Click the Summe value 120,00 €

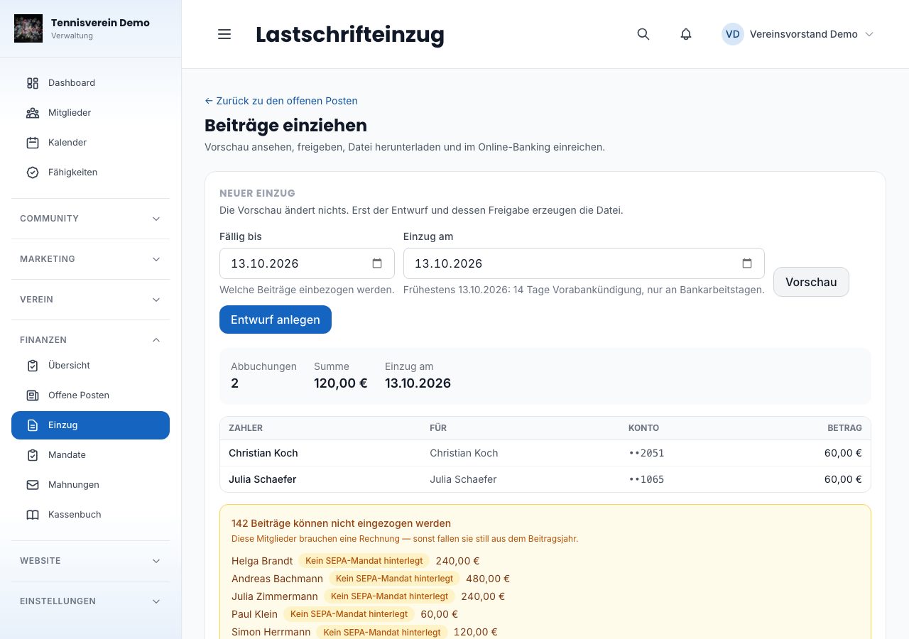pyautogui.click(x=341, y=383)
